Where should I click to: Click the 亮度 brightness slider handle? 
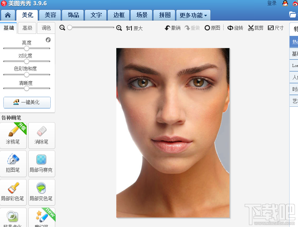coord(27,48)
